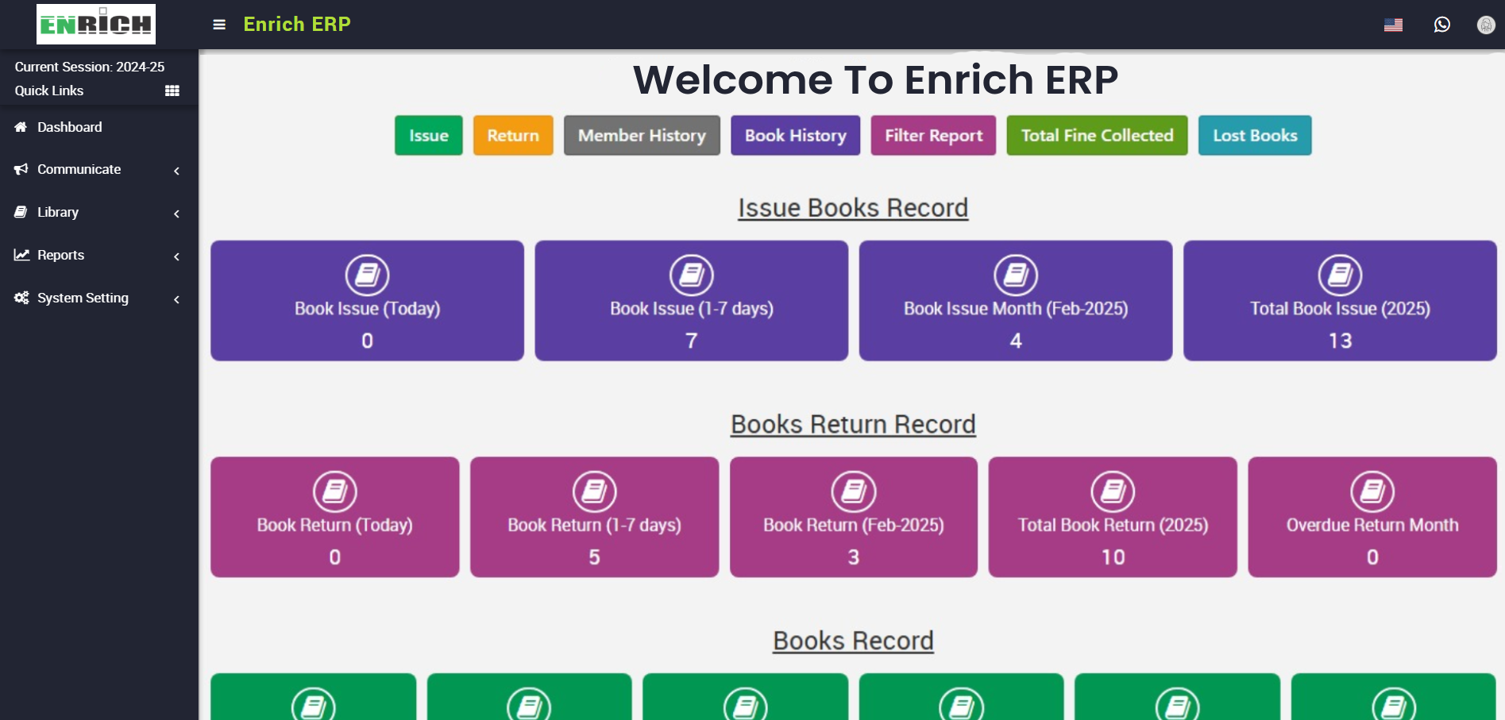The image size is (1505, 720).
Task: Expand the Reports sidebar section
Action: [61, 255]
